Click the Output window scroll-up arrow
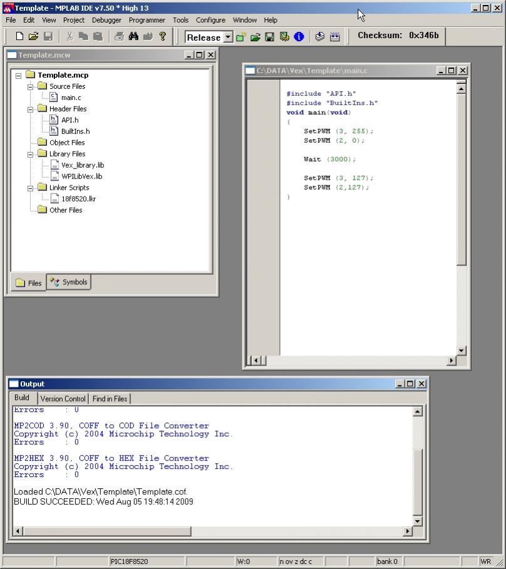The image size is (506, 569). [418, 411]
